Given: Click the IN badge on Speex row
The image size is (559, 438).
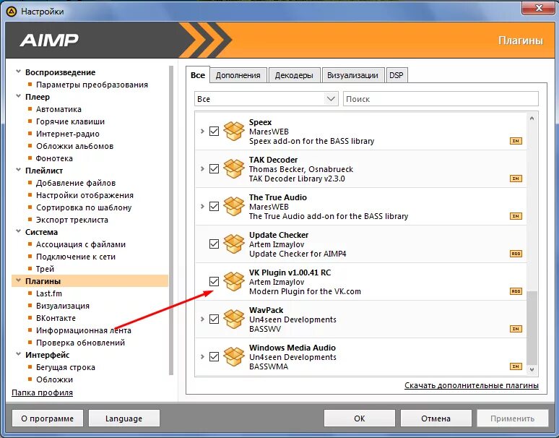Looking at the screenshot, I should point(516,141).
